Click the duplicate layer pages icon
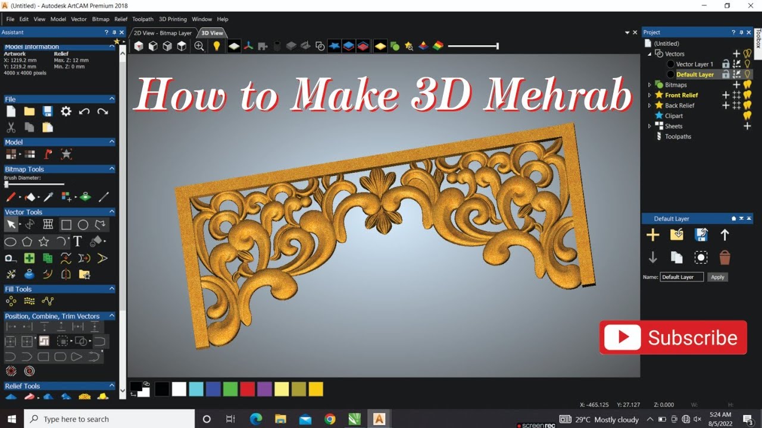 tap(677, 257)
